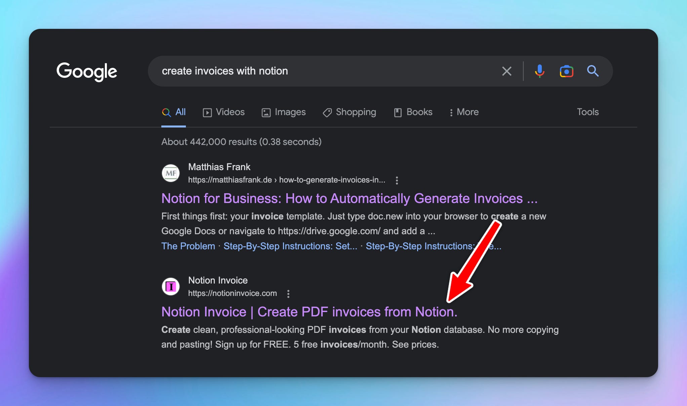The width and height of the screenshot is (687, 406).
Task: Open the three-dot menu for Matthias Frank result
Action: click(x=397, y=181)
